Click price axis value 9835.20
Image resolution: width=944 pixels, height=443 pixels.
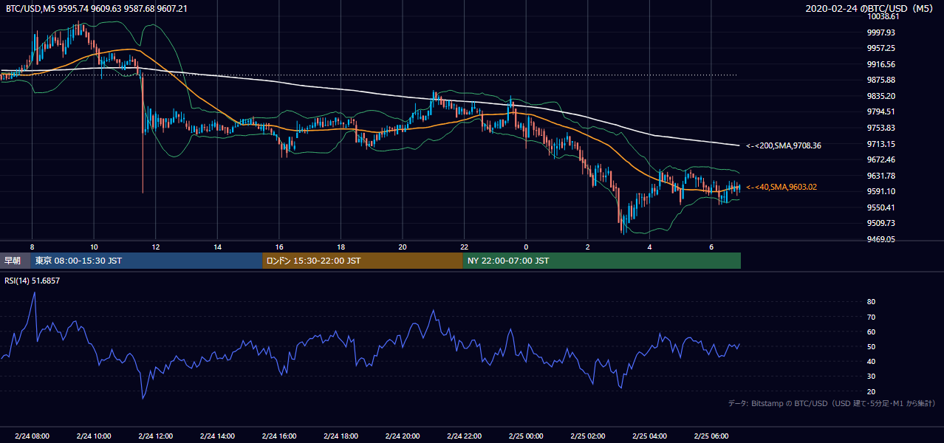point(880,96)
